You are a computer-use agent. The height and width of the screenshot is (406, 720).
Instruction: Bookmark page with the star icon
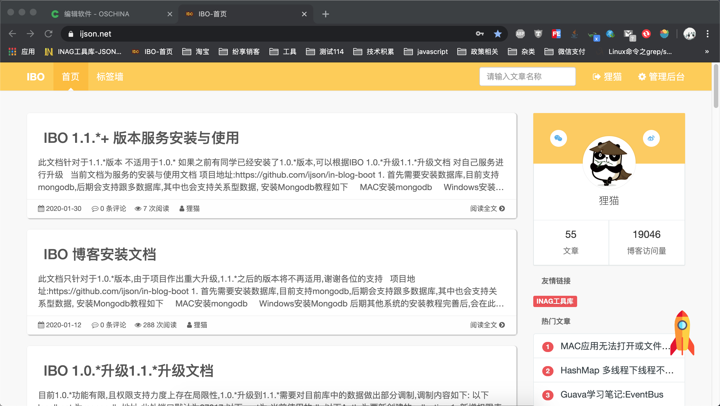498,34
